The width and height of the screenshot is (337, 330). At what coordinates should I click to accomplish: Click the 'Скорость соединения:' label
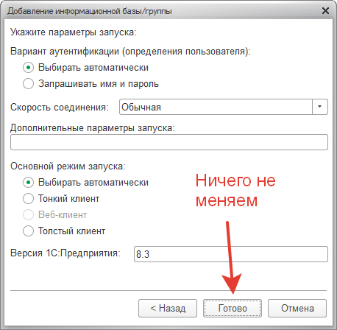[60, 107]
